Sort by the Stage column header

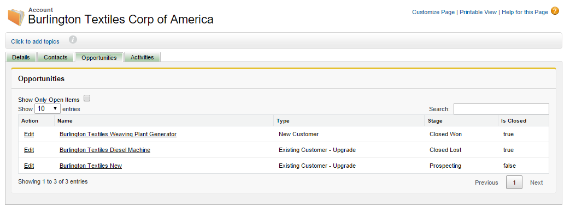(461, 120)
